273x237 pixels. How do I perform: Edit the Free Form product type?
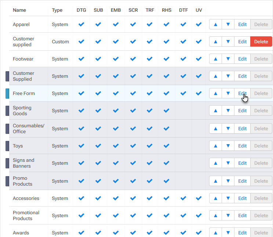242,93
